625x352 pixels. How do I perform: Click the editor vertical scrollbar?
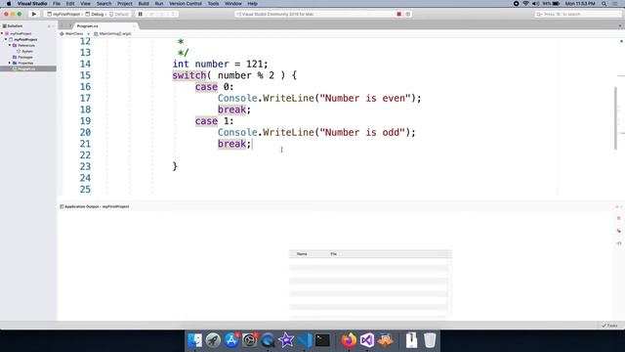pos(615,118)
